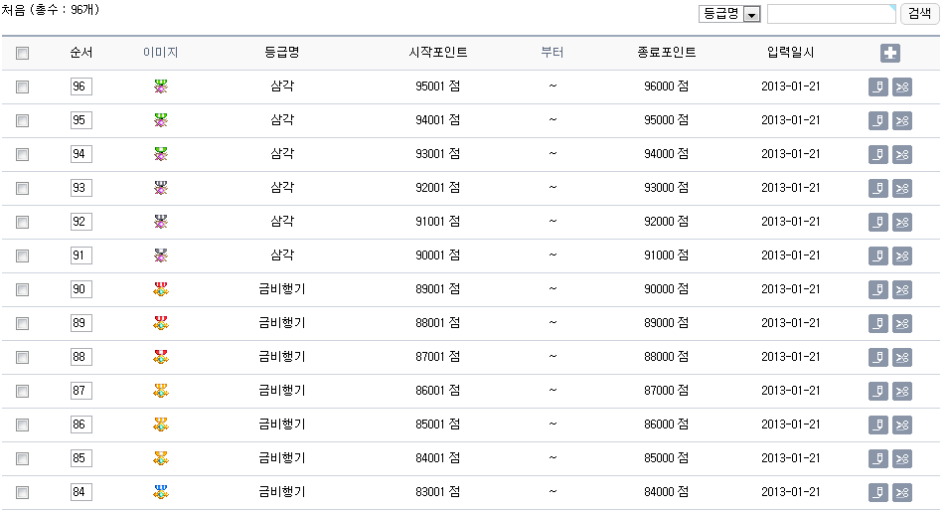Click the edit icon for row 96
Viewport: 949px width, 511px height.
(878, 86)
